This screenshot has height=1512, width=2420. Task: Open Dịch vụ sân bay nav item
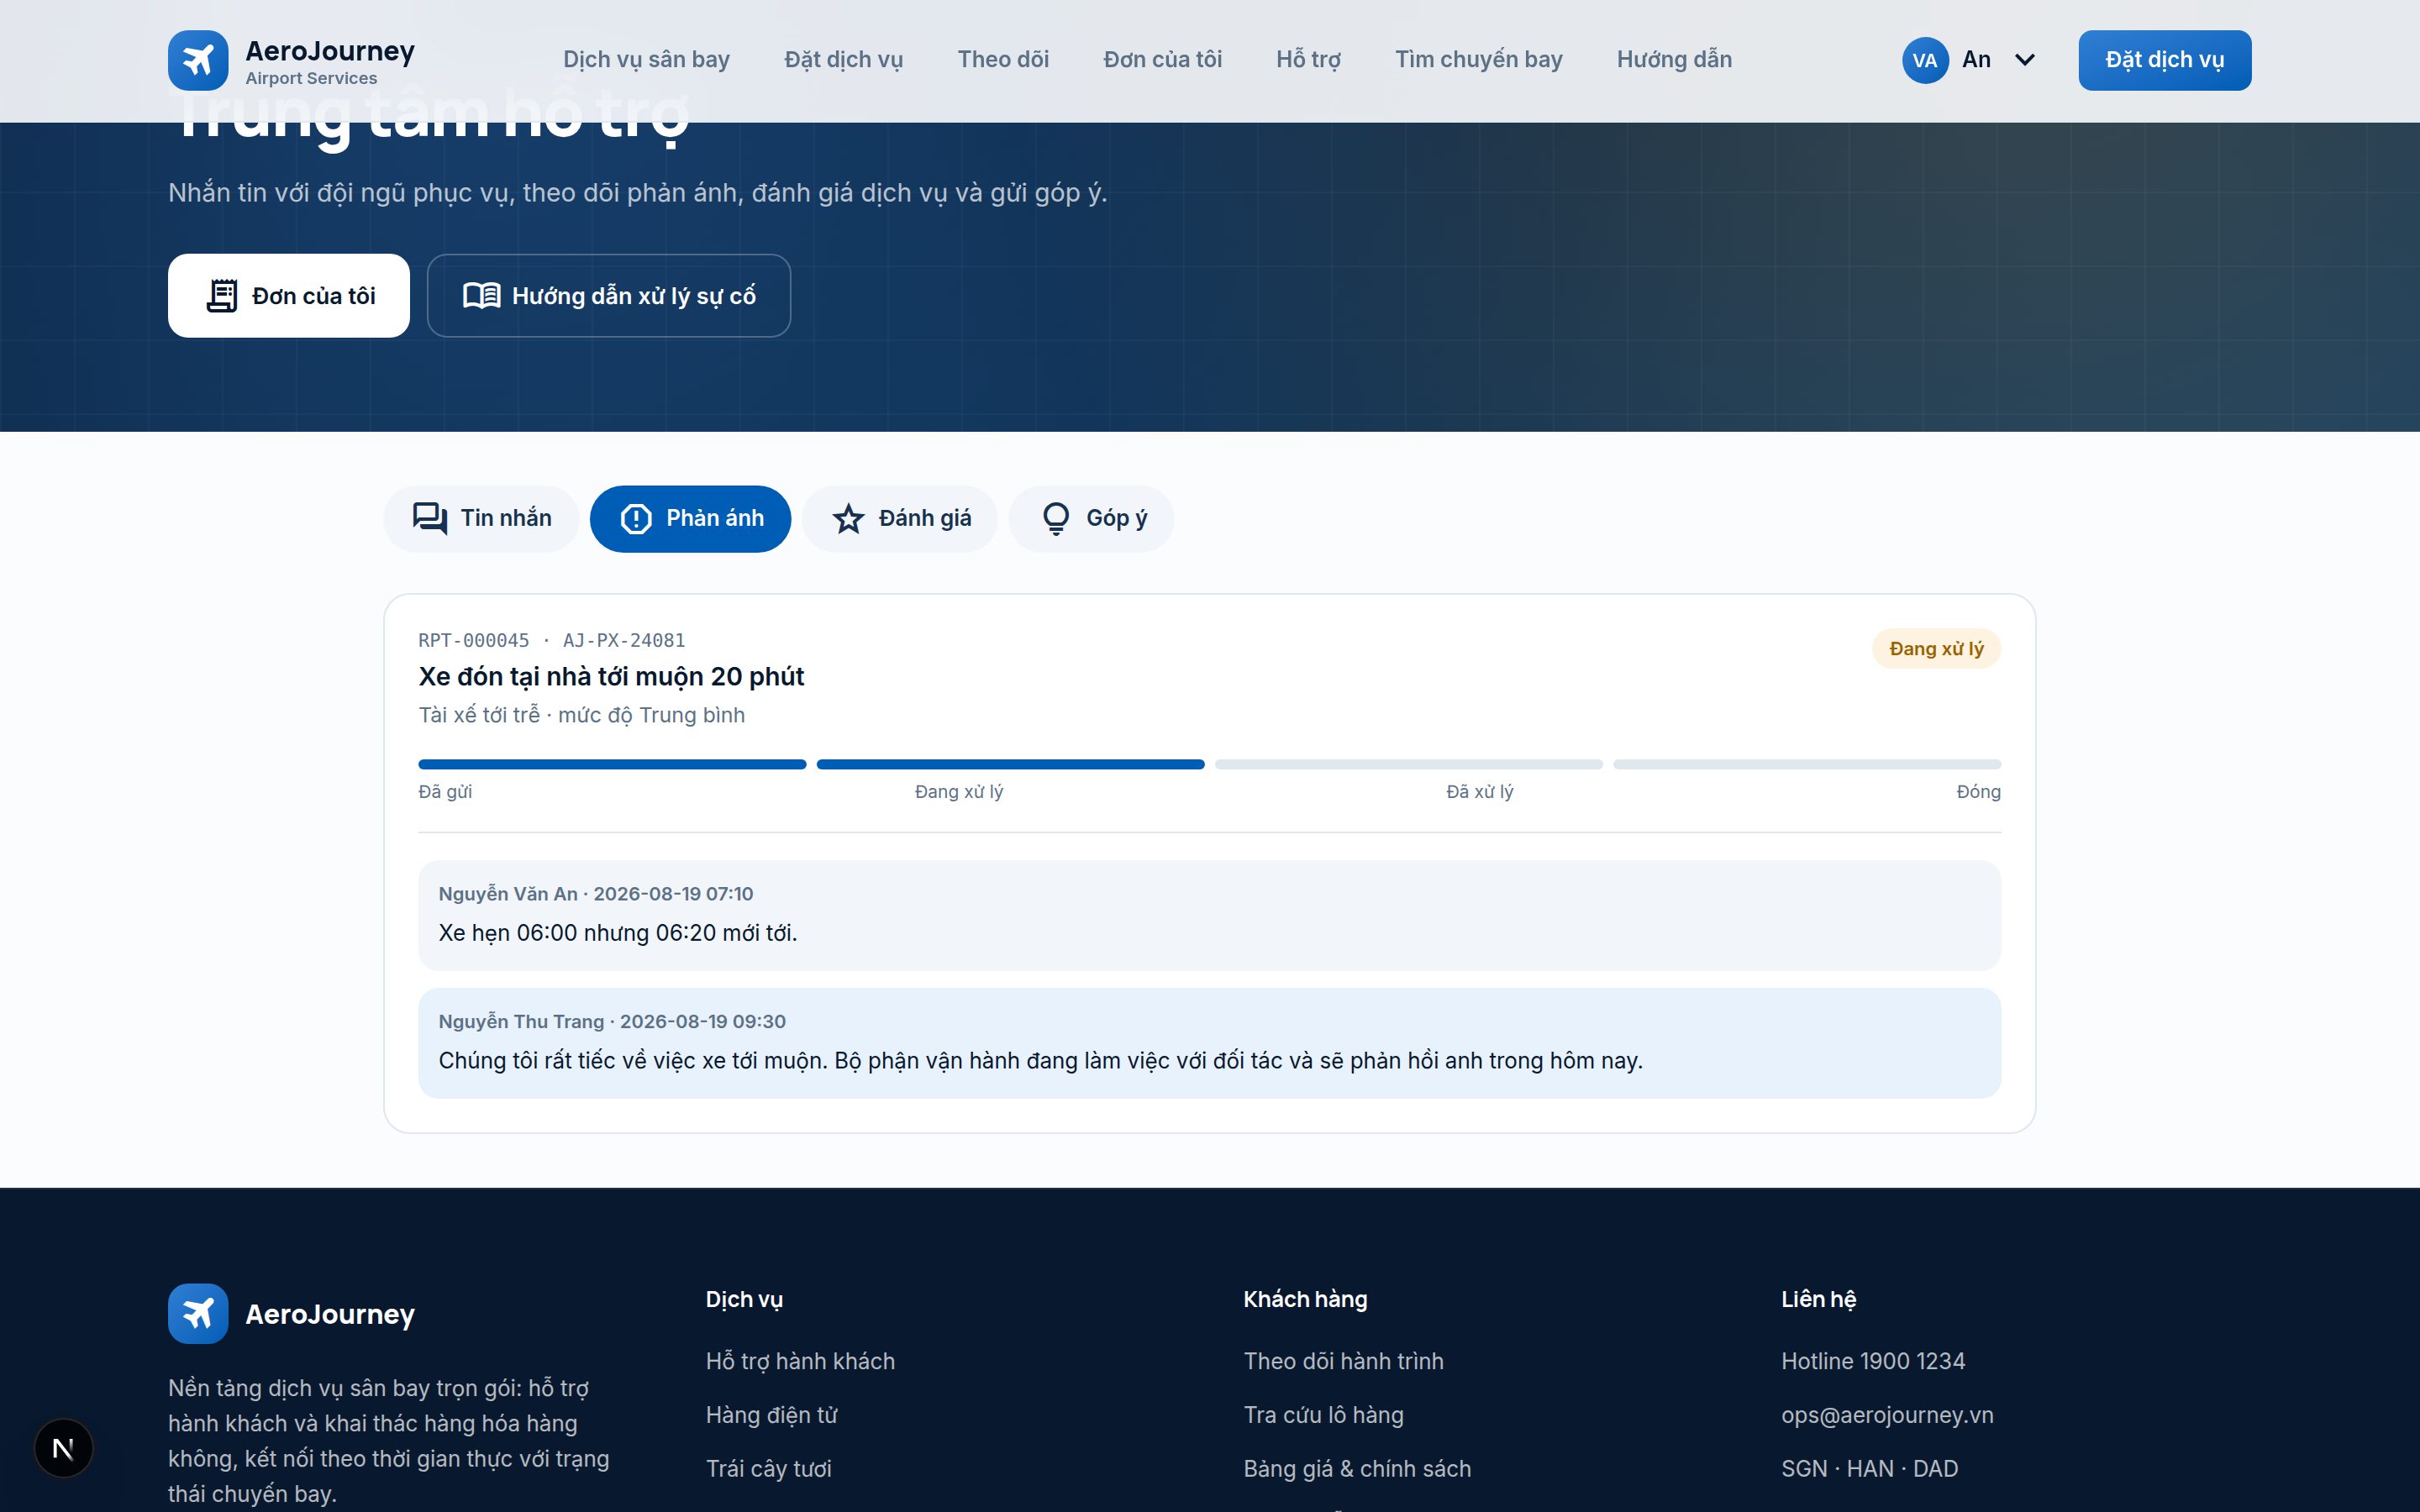coord(646,60)
